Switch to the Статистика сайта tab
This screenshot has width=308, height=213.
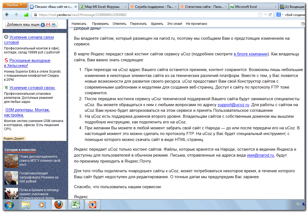point(204,7)
